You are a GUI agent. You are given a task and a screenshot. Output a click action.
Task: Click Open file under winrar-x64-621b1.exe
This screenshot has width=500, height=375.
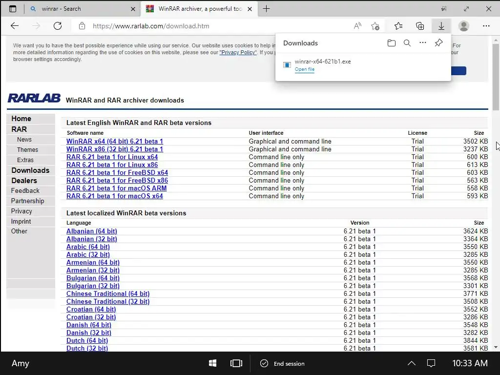[x=305, y=69]
